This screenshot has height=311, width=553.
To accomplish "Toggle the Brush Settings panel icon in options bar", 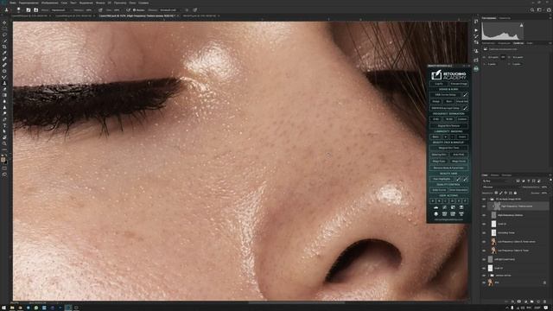I will (29, 10).
